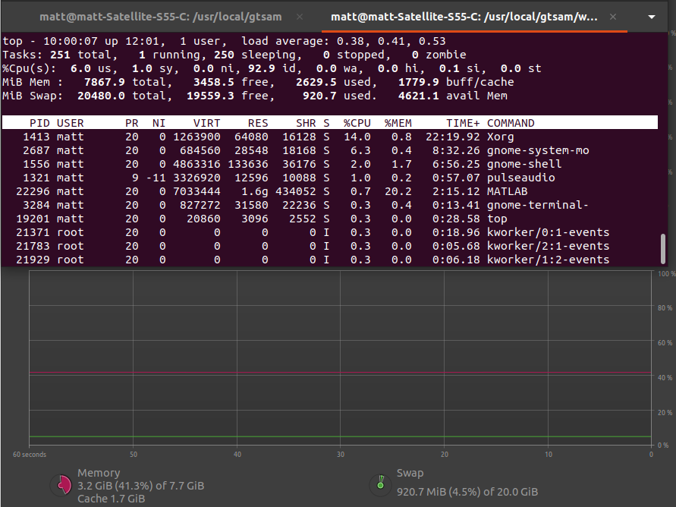The image size is (676, 507).
Task: Click the %CPU column header
Action: [355, 122]
